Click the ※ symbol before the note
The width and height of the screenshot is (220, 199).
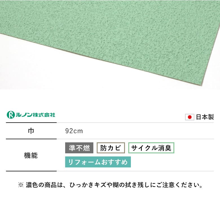(21, 185)
